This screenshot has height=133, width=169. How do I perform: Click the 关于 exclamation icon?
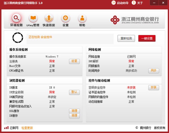(134, 3)
